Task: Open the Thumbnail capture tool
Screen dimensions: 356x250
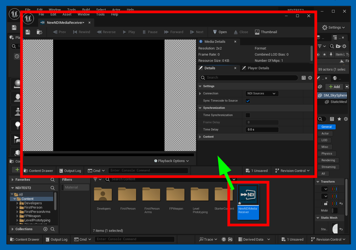Action: (266, 32)
